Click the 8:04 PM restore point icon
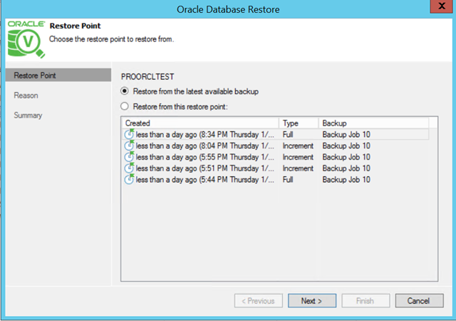Image resolution: width=456 pixels, height=321 pixels. (x=130, y=146)
